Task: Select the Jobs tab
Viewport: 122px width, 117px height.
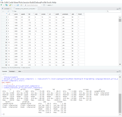Action: 20,71
